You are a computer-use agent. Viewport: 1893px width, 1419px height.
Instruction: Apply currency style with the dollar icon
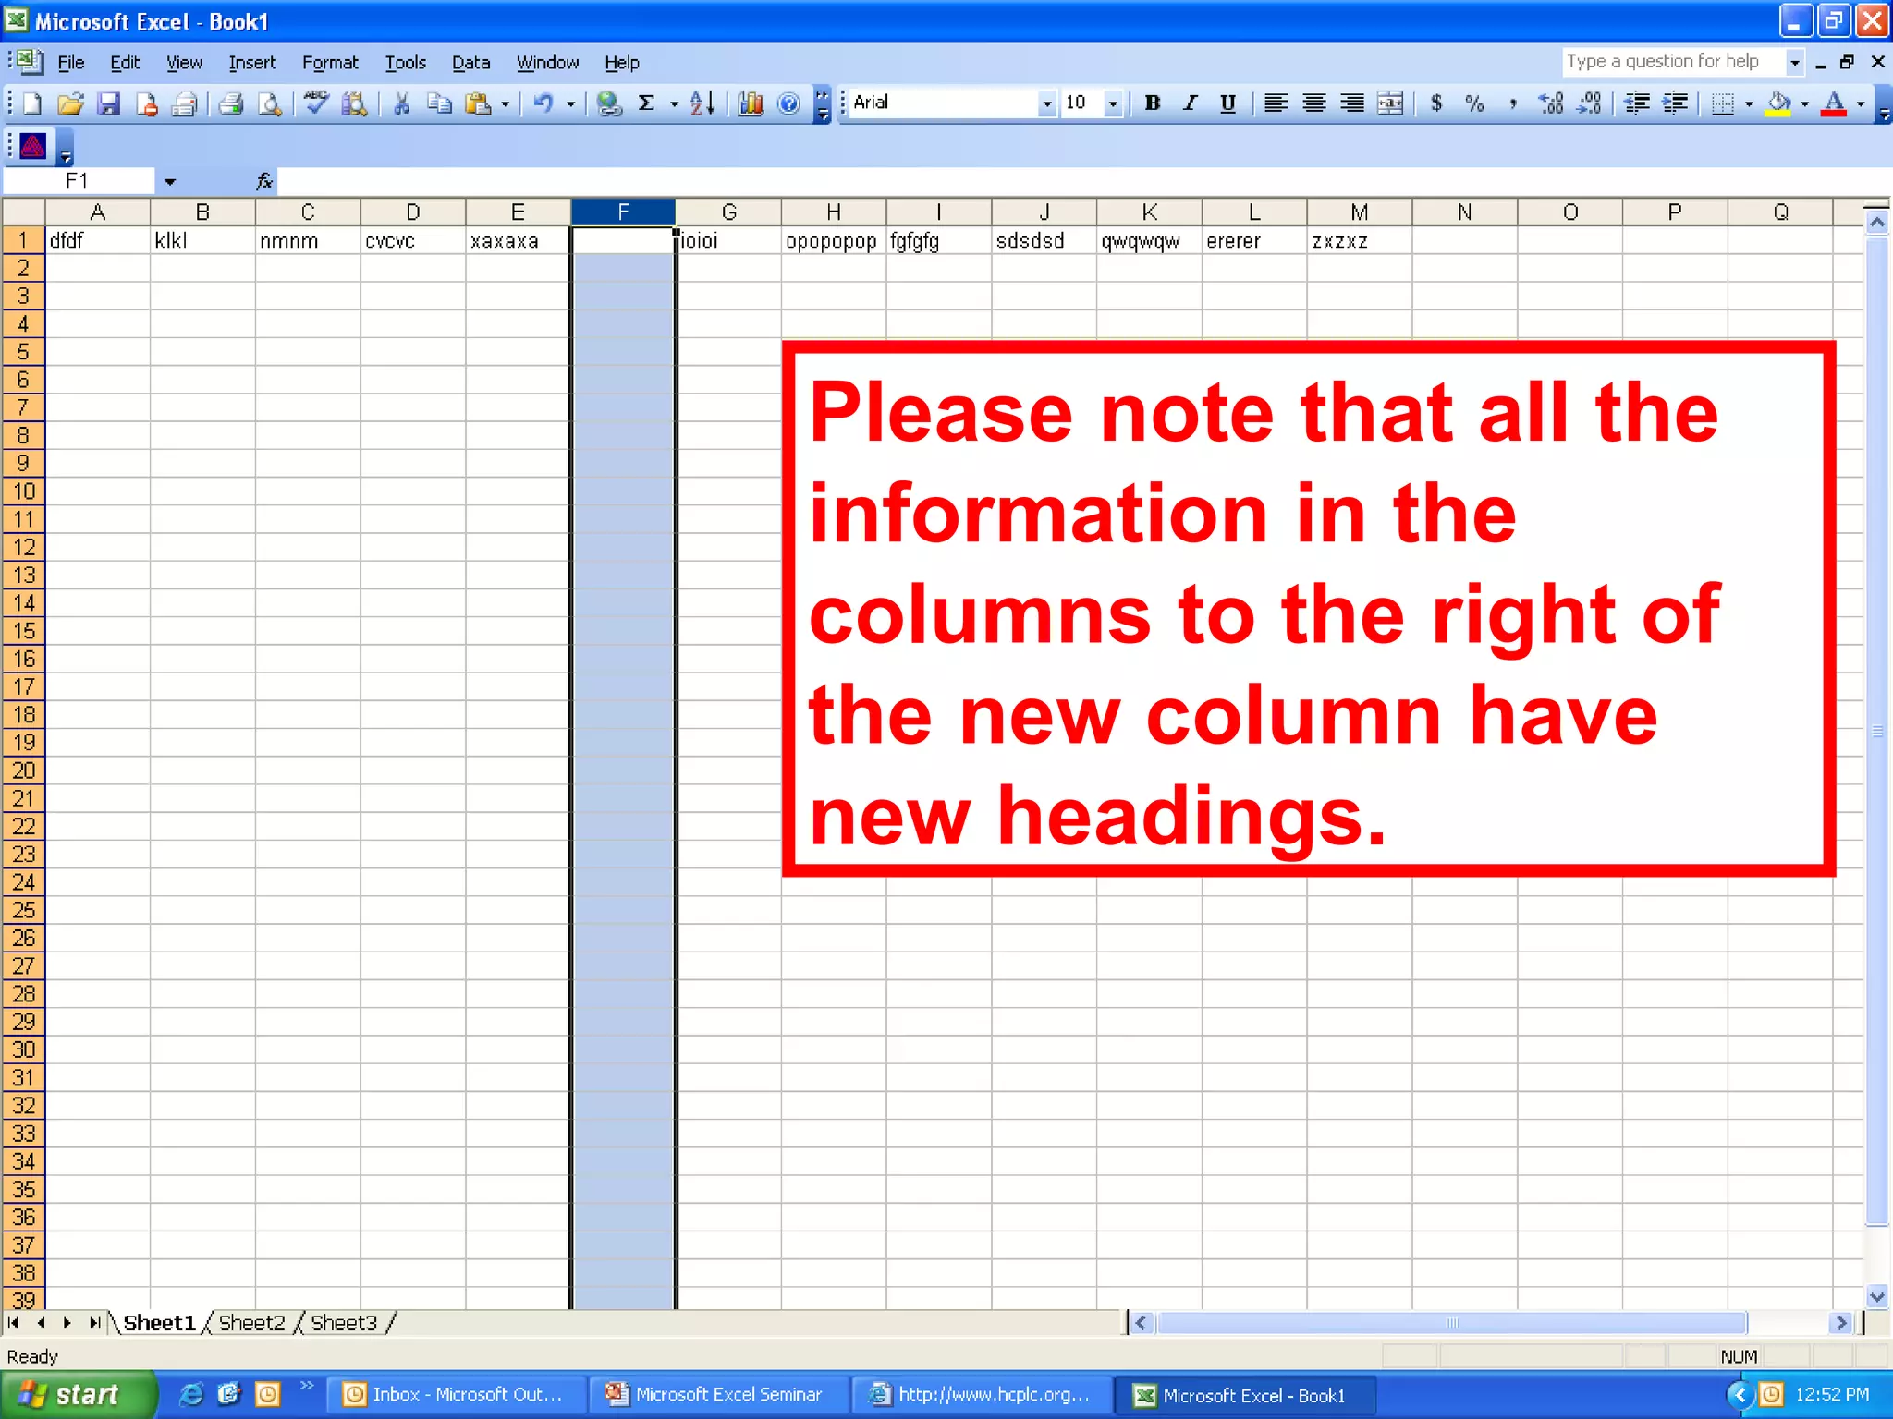coord(1436,103)
